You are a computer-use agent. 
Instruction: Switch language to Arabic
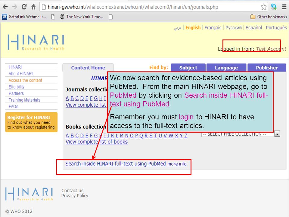[178, 28]
